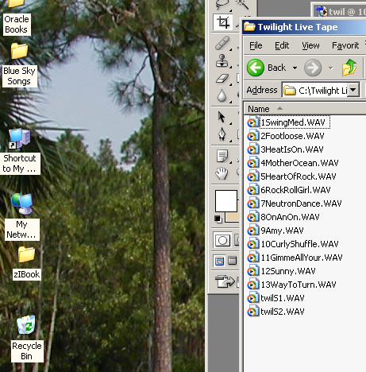The image size is (366, 372).
Task: Toggle Standard Mode mask button
Action: 222,240
